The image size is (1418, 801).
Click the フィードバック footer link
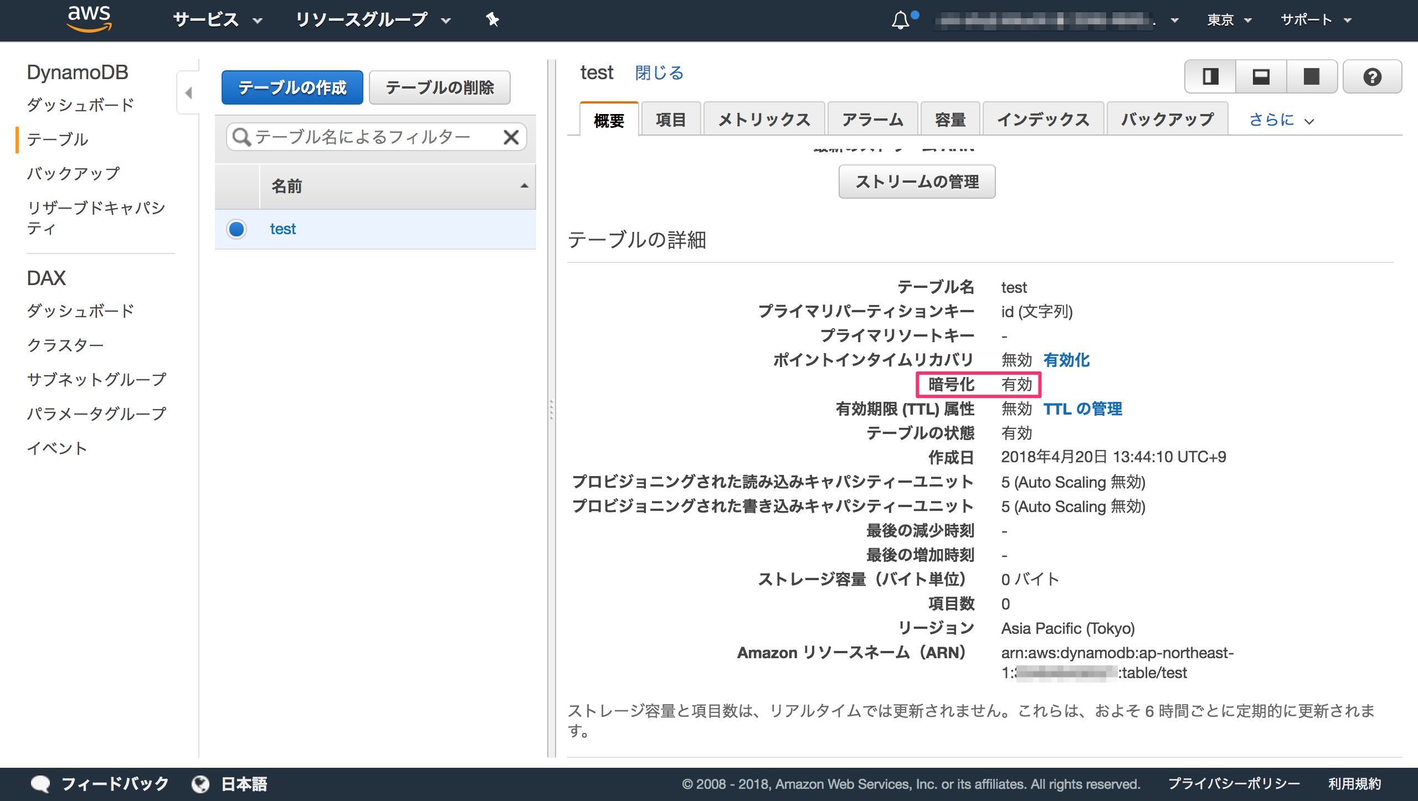(115, 784)
